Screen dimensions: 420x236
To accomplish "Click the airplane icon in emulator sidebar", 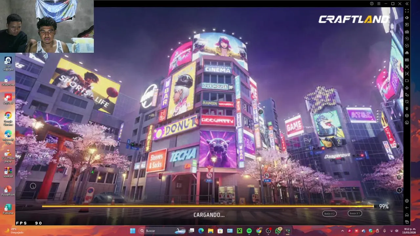I will tap(407, 88).
